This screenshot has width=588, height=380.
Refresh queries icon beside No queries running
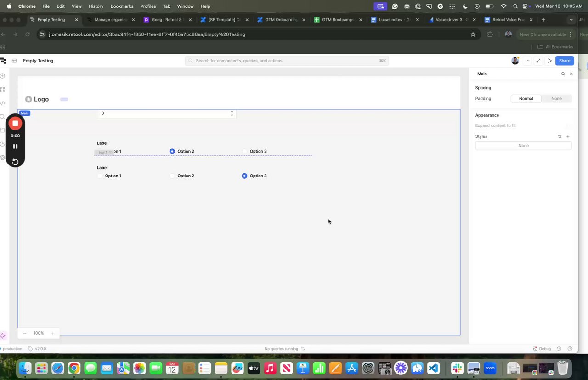(x=302, y=349)
